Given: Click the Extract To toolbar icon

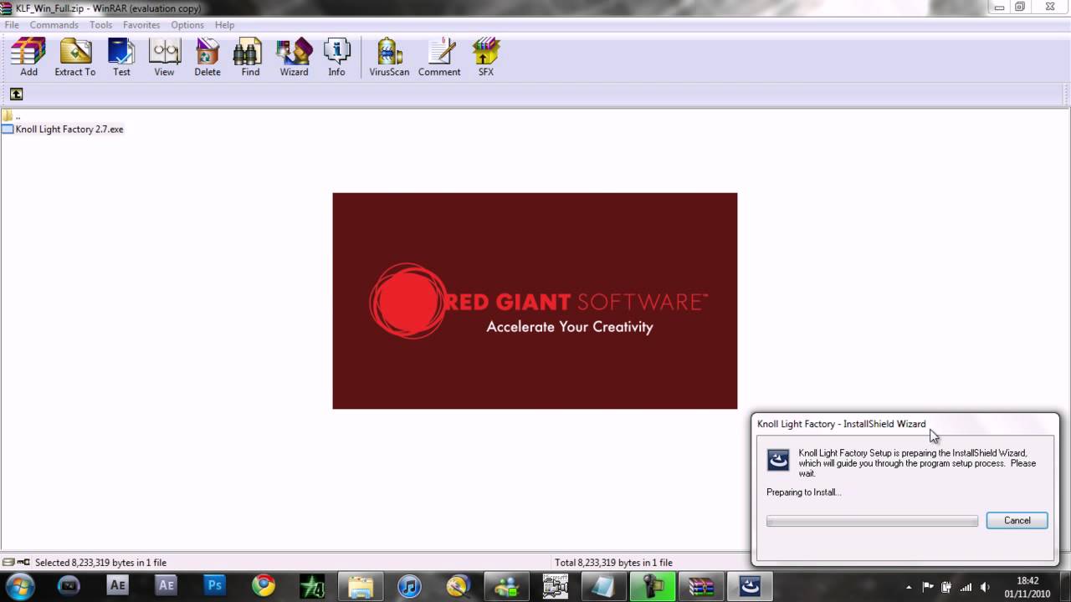Looking at the screenshot, I should pos(75,57).
